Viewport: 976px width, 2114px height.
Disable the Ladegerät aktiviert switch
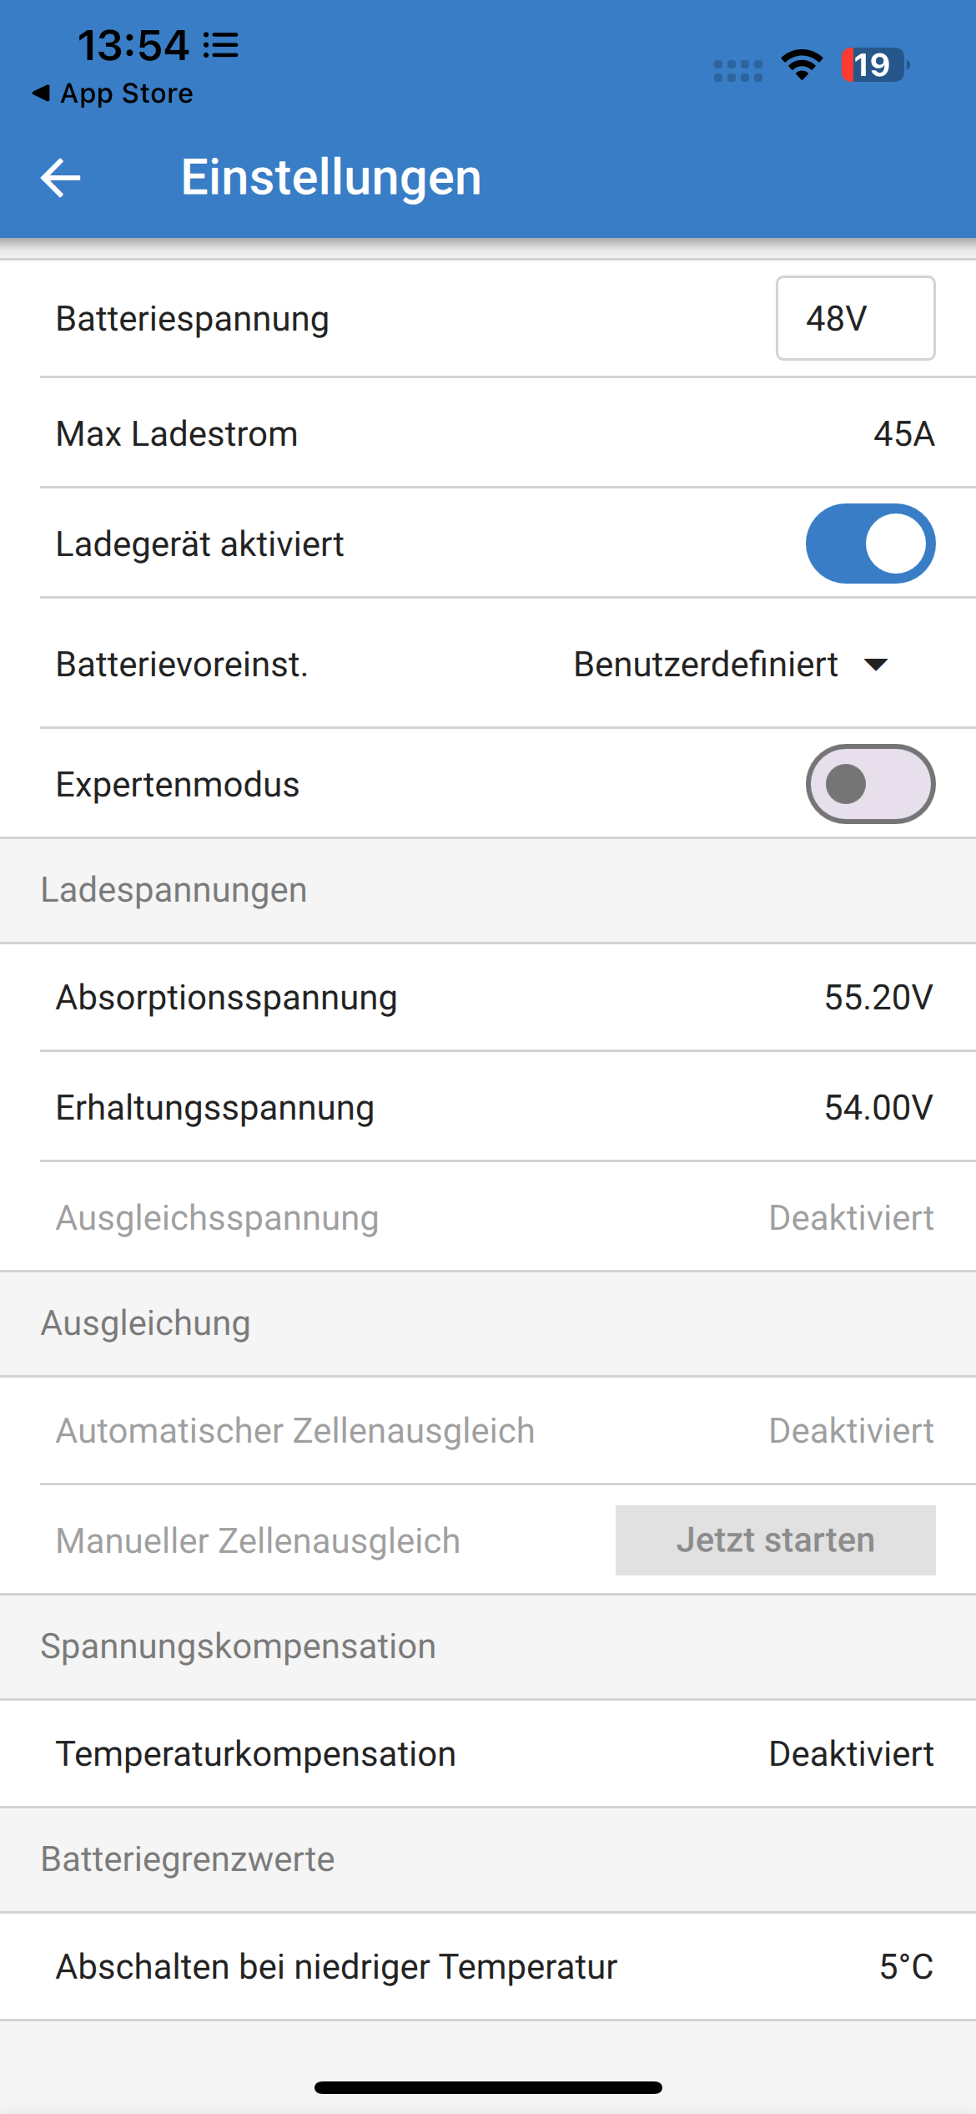pos(870,544)
